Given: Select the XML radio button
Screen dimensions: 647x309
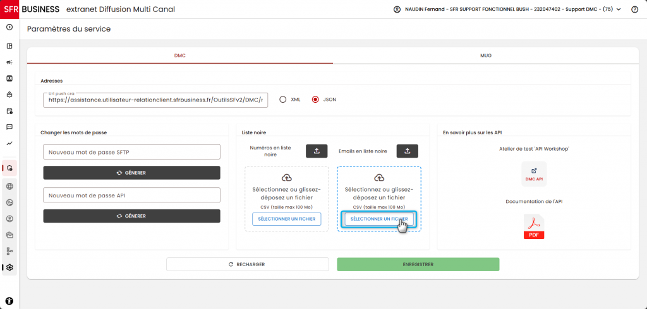Looking at the screenshot, I should (282, 99).
